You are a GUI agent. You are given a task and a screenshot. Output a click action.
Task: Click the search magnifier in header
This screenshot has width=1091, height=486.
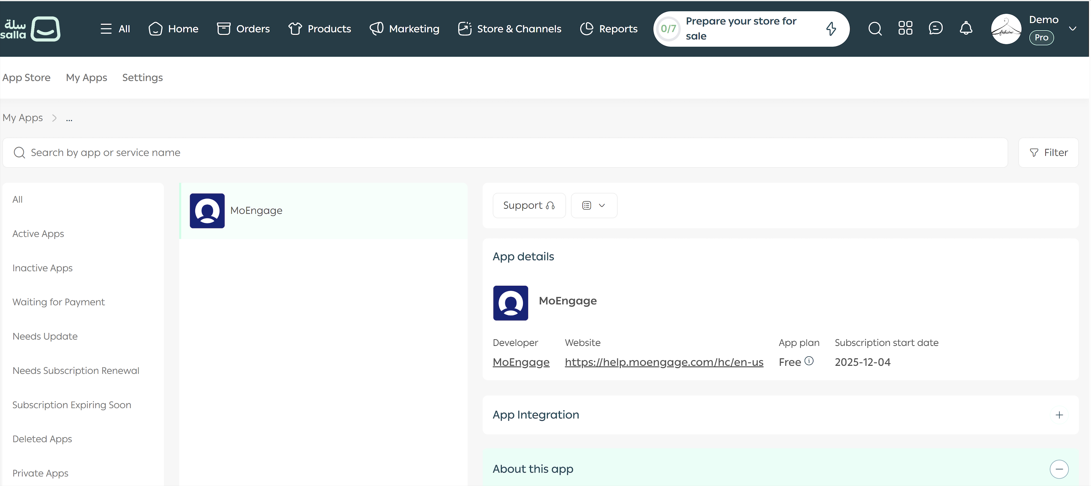(x=875, y=29)
